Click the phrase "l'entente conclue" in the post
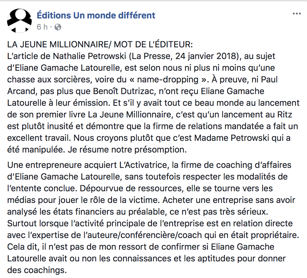Screen dimensions: 307x278 coord(42,189)
